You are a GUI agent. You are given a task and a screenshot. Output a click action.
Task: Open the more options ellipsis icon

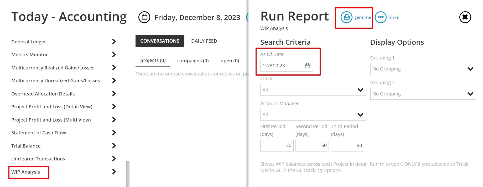381,17
